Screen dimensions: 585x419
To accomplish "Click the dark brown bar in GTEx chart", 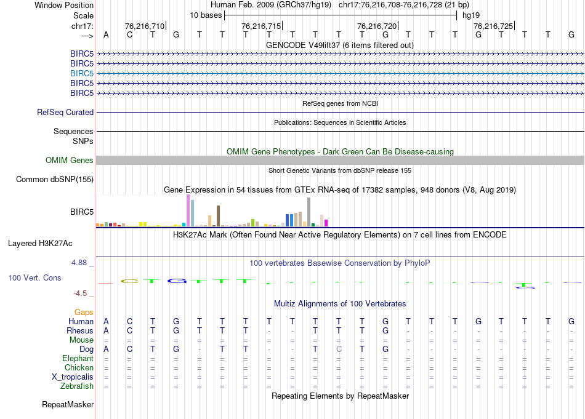I will pos(218,216).
